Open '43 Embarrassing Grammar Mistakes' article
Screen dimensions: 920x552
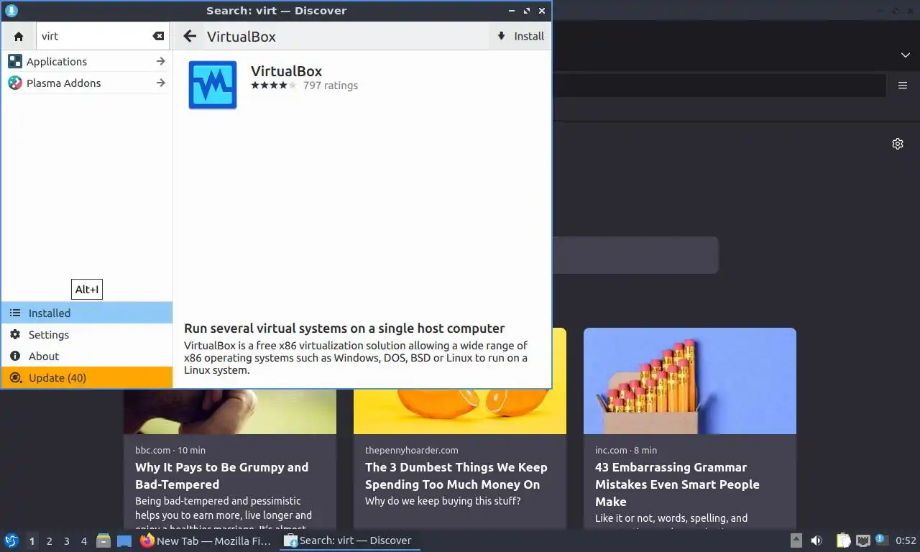coord(677,484)
